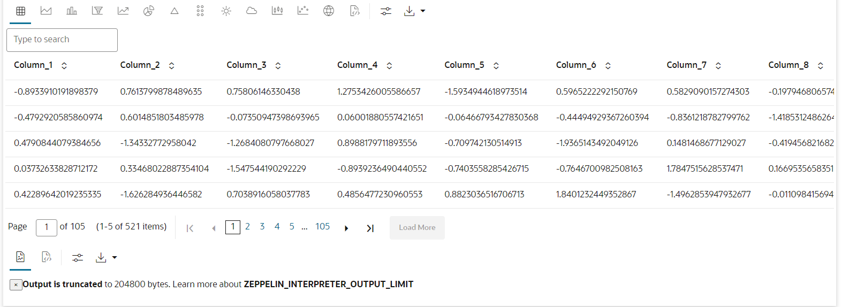Select cell -0.709742130514913
The image size is (842, 307).
tap(483, 143)
